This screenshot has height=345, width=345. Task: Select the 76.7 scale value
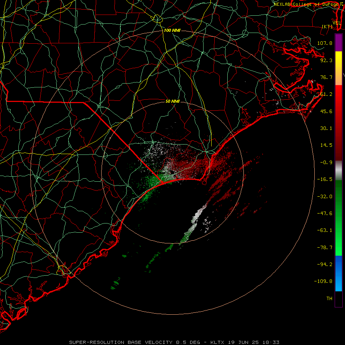326,77
